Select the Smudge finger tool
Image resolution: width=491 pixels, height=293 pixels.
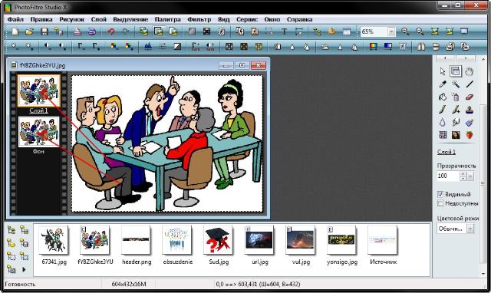[456, 123]
